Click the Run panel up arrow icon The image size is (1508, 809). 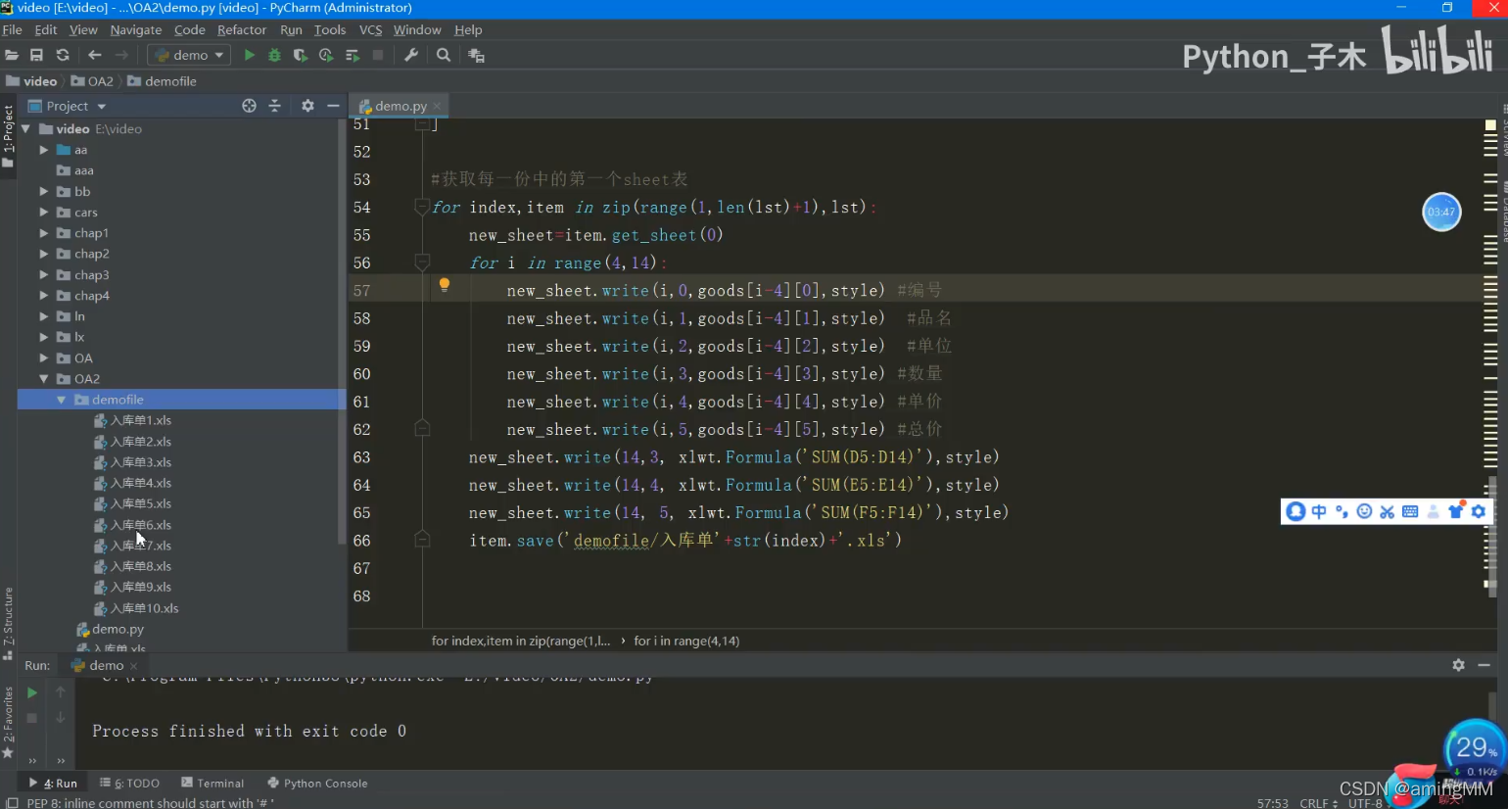[61, 692]
